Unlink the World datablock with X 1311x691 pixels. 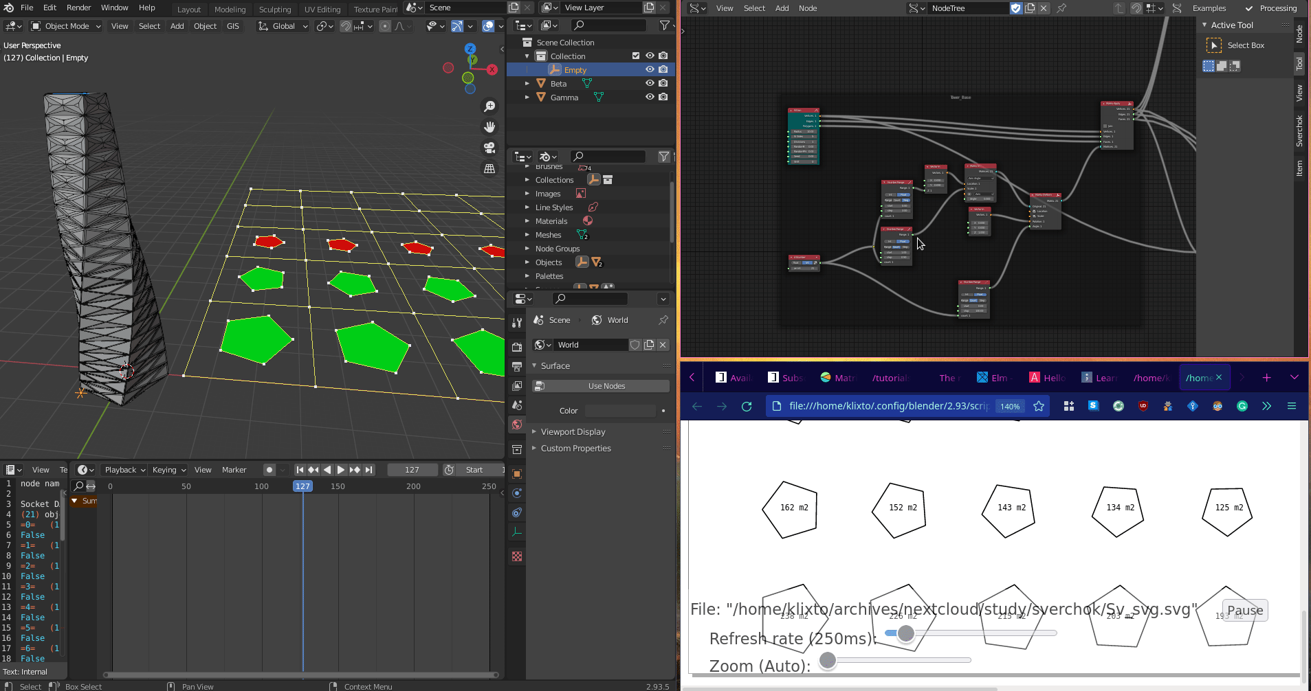pos(663,345)
